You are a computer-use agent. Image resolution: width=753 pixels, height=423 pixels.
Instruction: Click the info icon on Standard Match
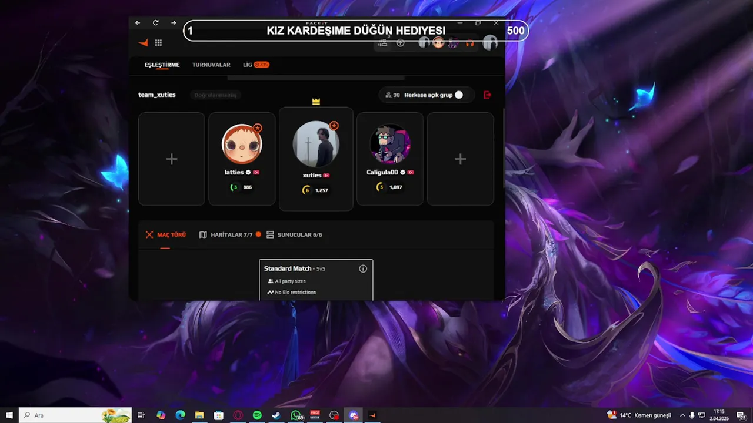pyautogui.click(x=363, y=268)
